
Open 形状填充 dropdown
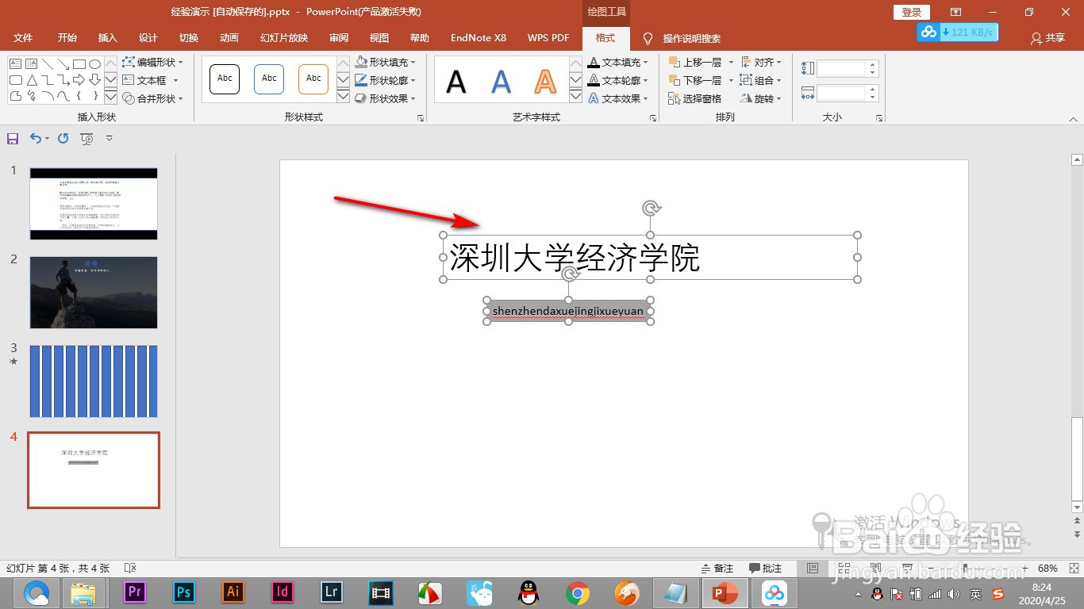[385, 62]
